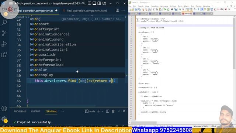Choose onafterprint suggestion

[x=77, y=29]
